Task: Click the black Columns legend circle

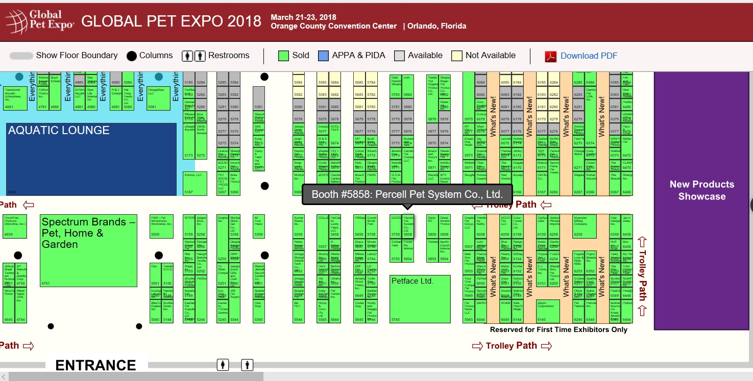Action: tap(132, 56)
